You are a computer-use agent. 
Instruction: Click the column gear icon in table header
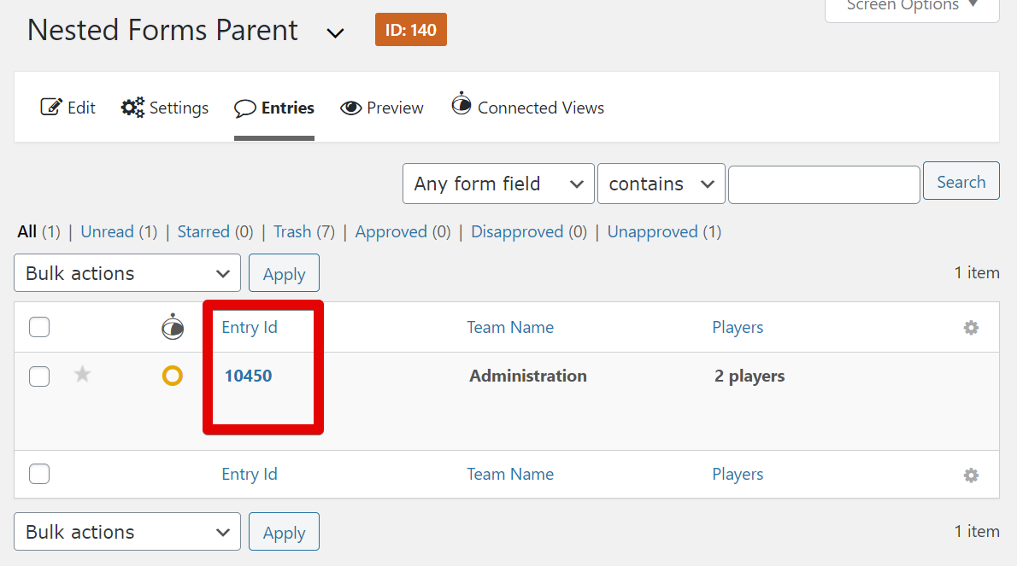[x=971, y=328]
